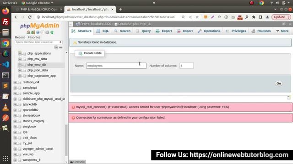Open Sublime Text from the dock
Viewport: 293px width, 164px height.
[5, 86]
